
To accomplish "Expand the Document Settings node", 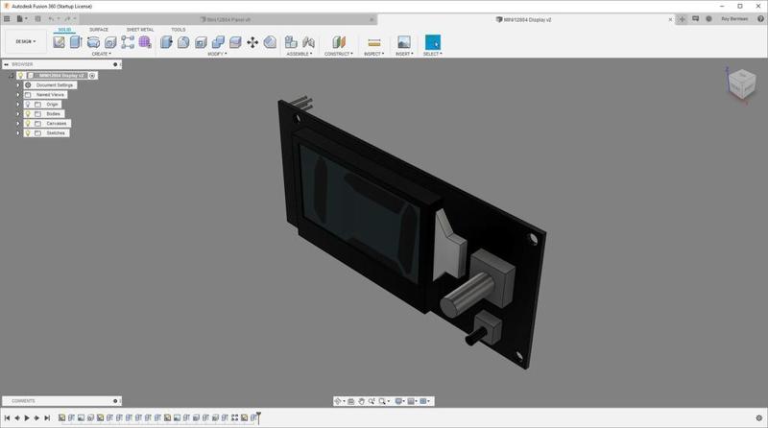I will (x=18, y=85).
